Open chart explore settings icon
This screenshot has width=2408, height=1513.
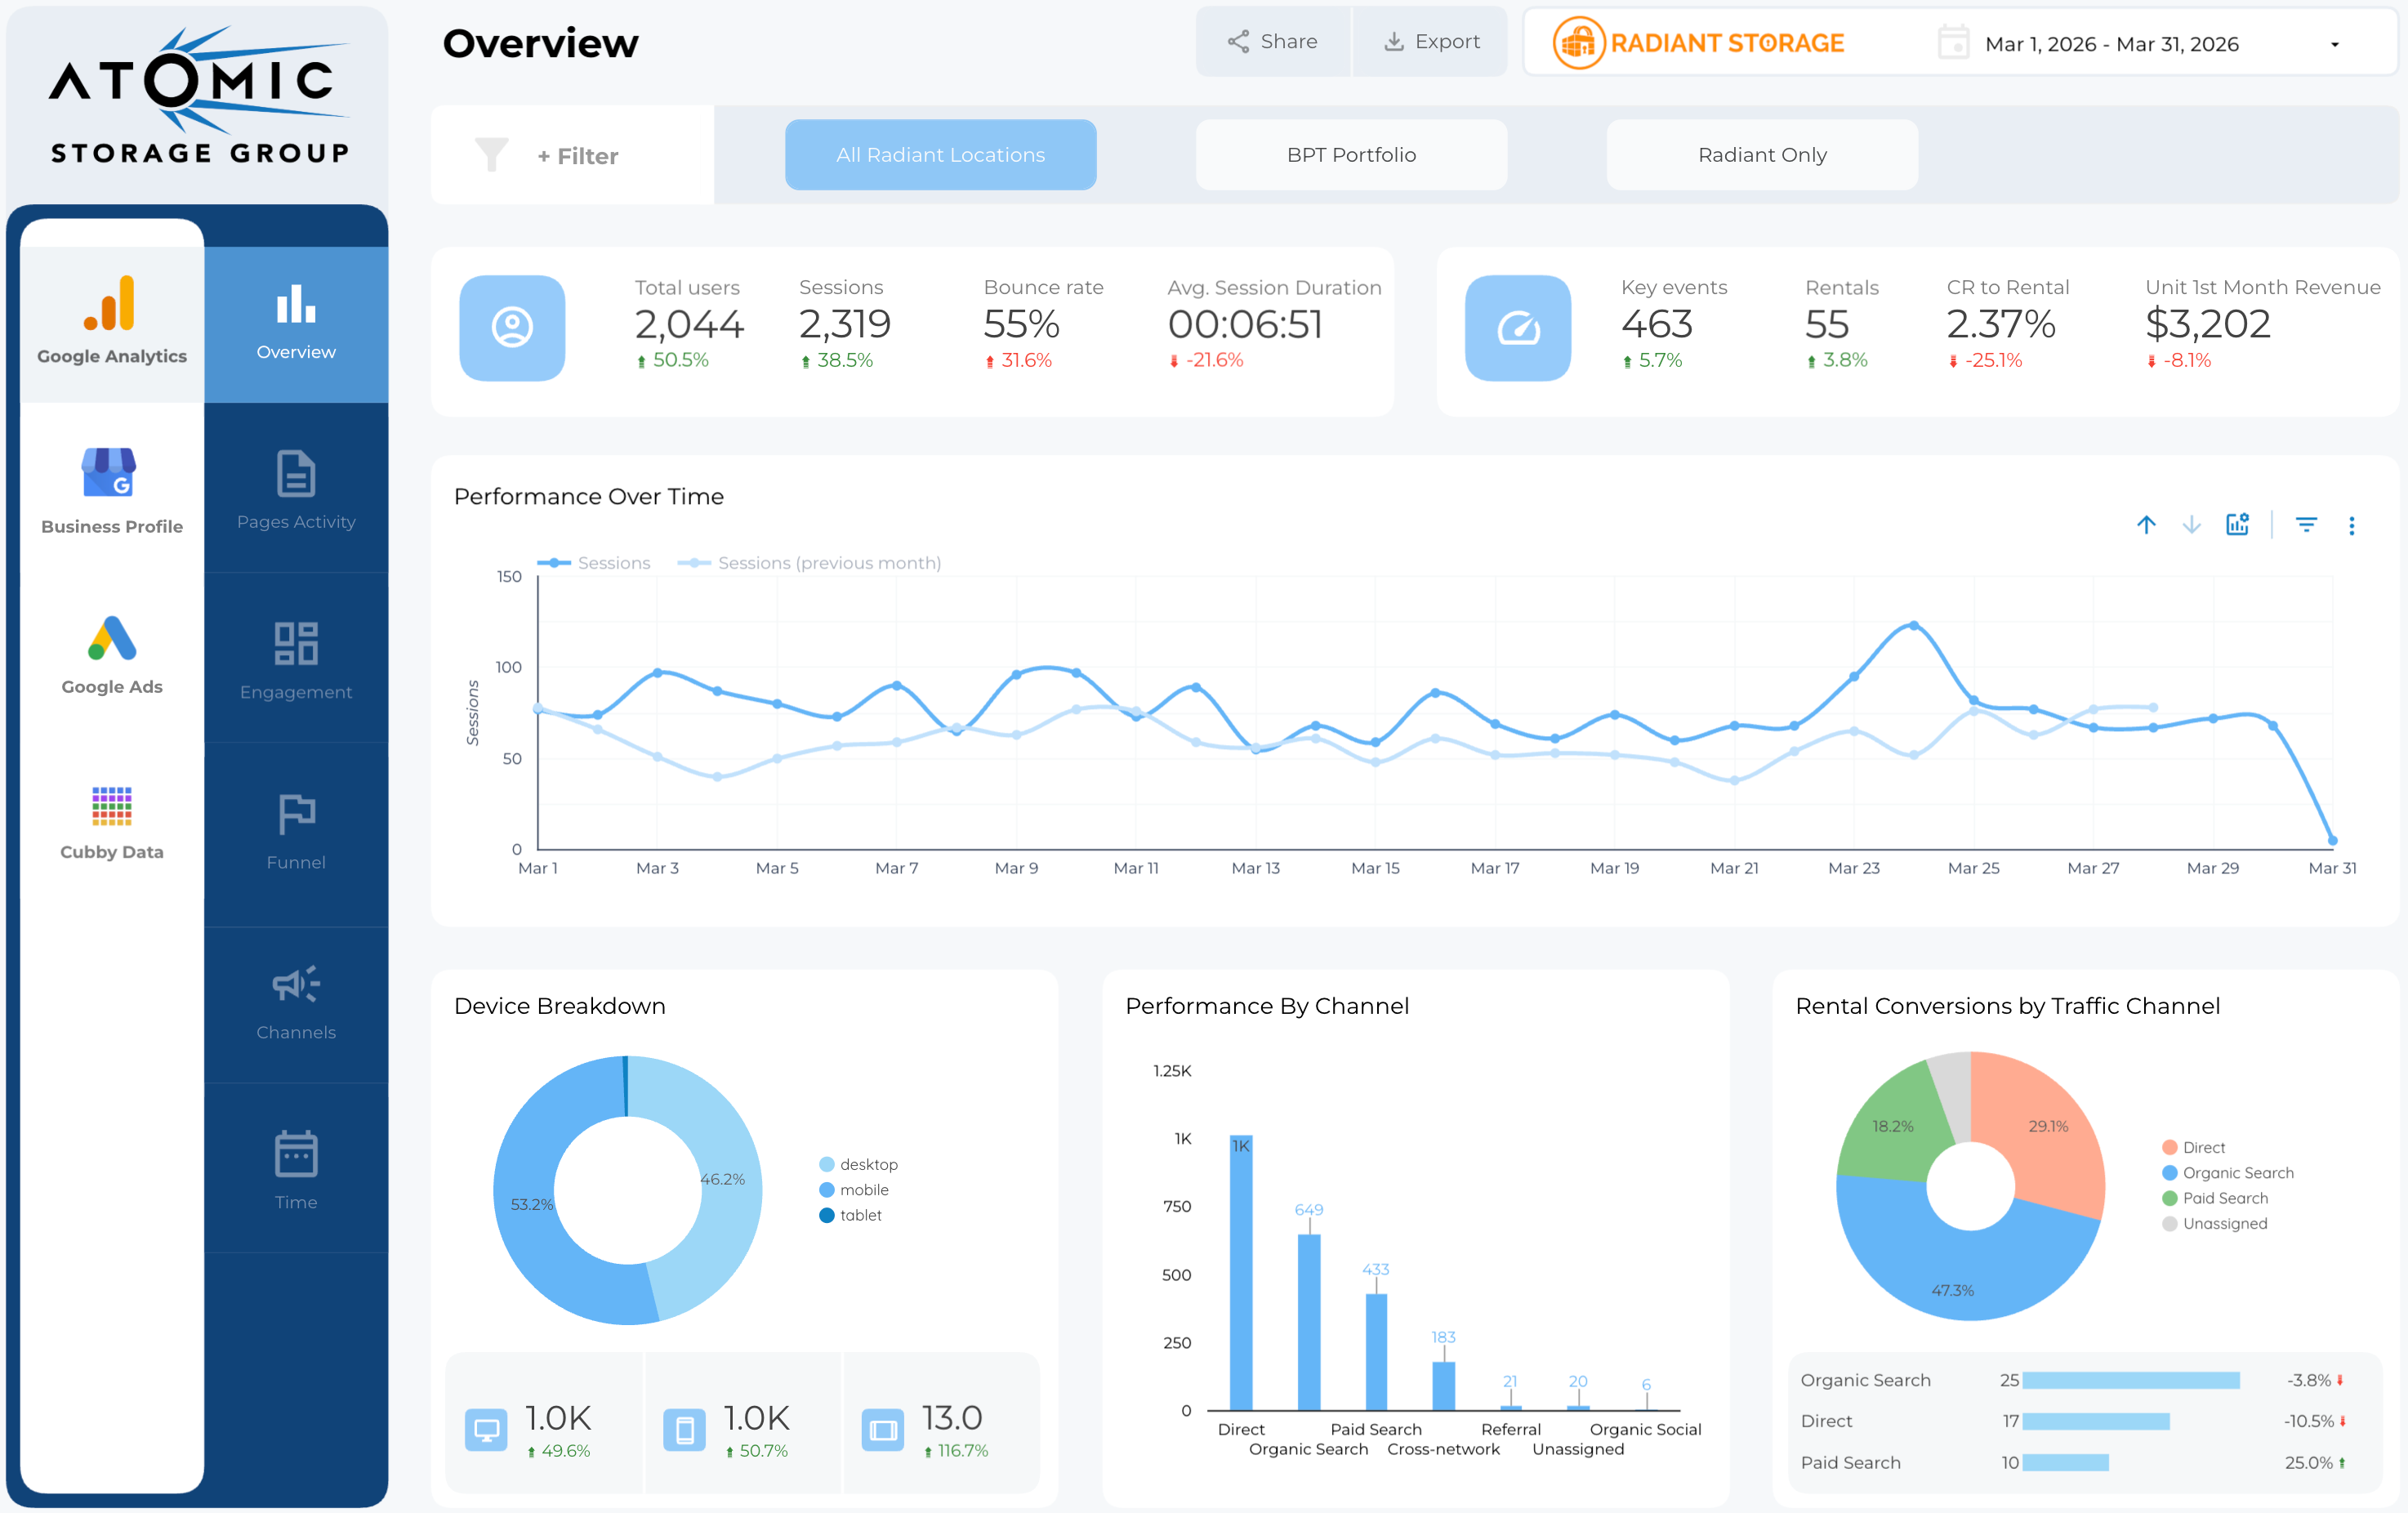(x=2237, y=525)
